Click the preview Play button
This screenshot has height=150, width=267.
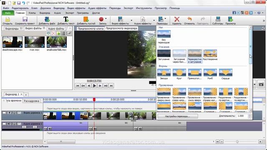click(94, 86)
